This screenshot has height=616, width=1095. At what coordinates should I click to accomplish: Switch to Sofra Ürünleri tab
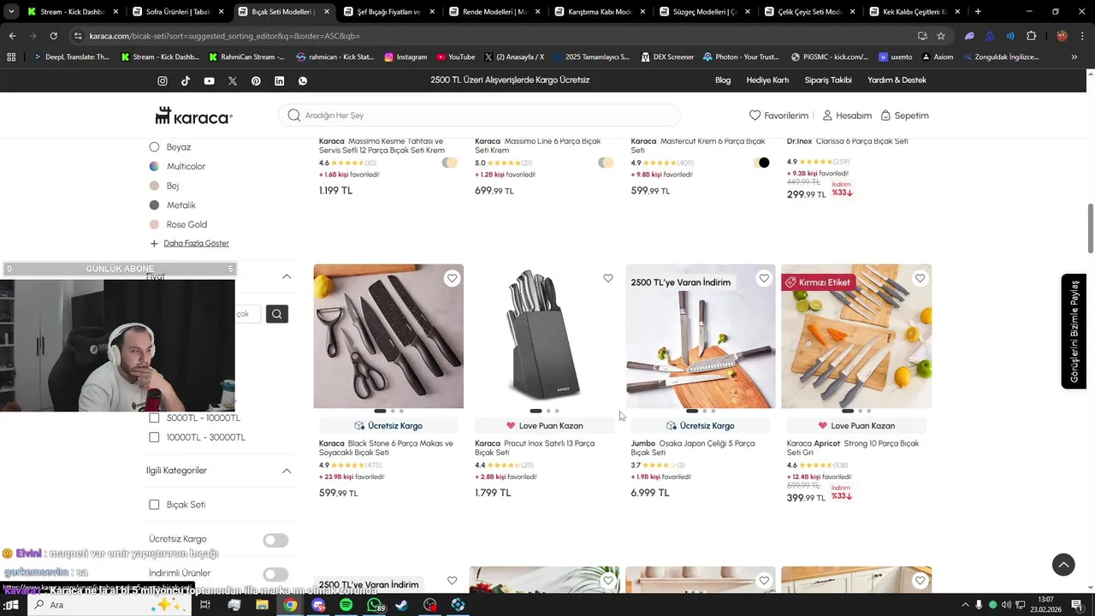click(x=178, y=12)
